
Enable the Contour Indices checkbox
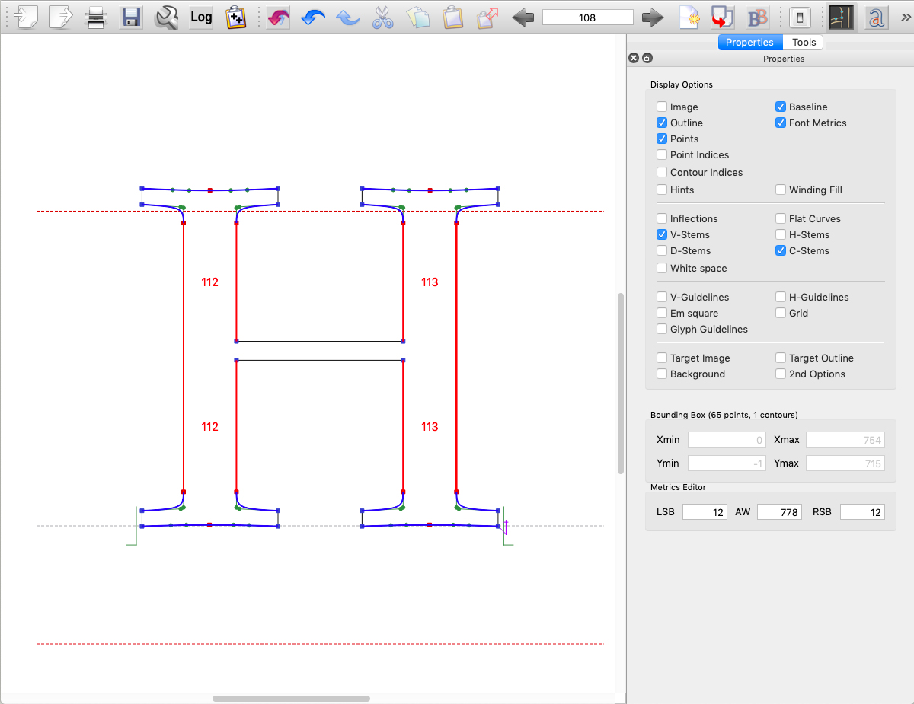pos(662,173)
